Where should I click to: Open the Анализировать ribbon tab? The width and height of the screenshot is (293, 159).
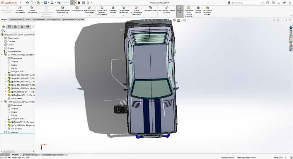[x=53, y=20]
